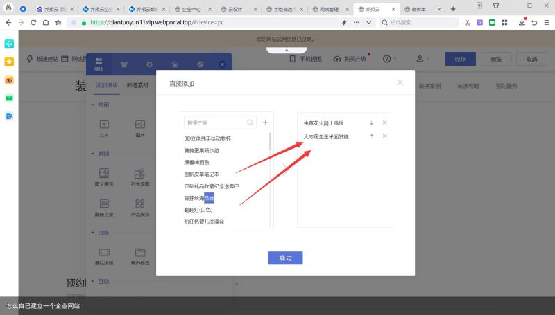
Task: Add the 图片 image module
Action: point(140,129)
